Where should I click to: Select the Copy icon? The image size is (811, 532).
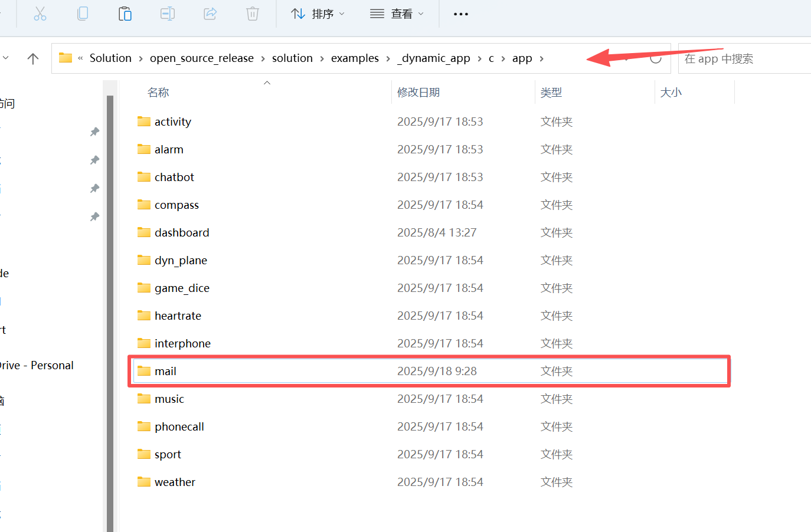tap(83, 14)
